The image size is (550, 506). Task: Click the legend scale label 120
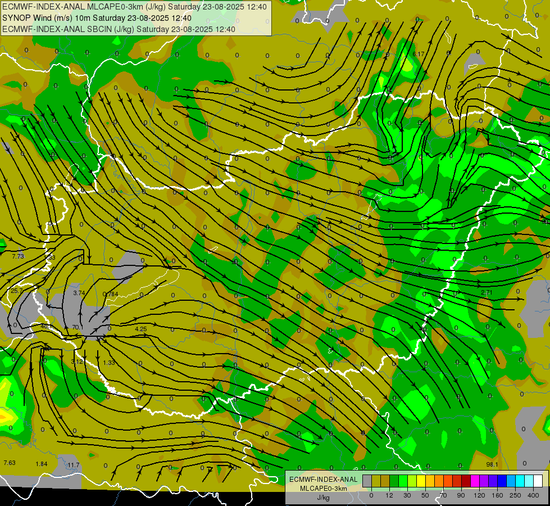pyautogui.click(x=479, y=495)
